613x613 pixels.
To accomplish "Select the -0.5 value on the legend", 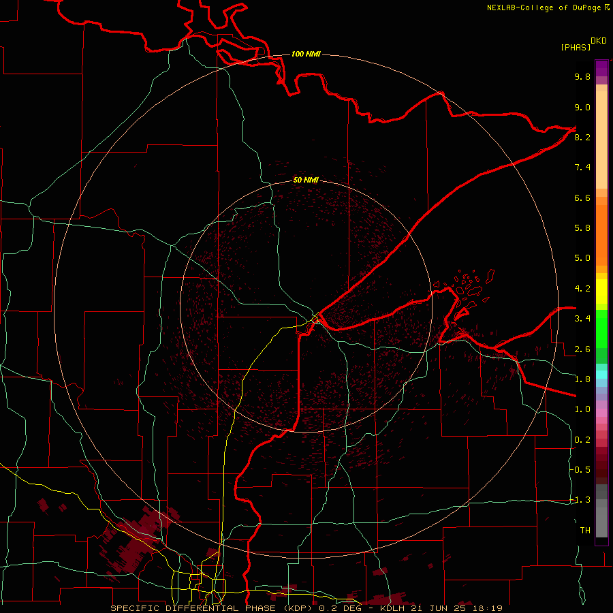I will pyautogui.click(x=580, y=470).
